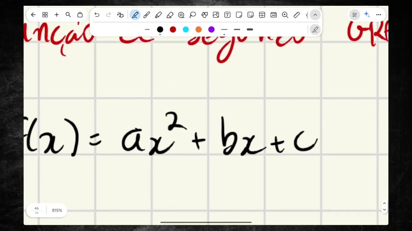Add a sticky note
This screenshot has height=231, width=412.
tap(239, 15)
